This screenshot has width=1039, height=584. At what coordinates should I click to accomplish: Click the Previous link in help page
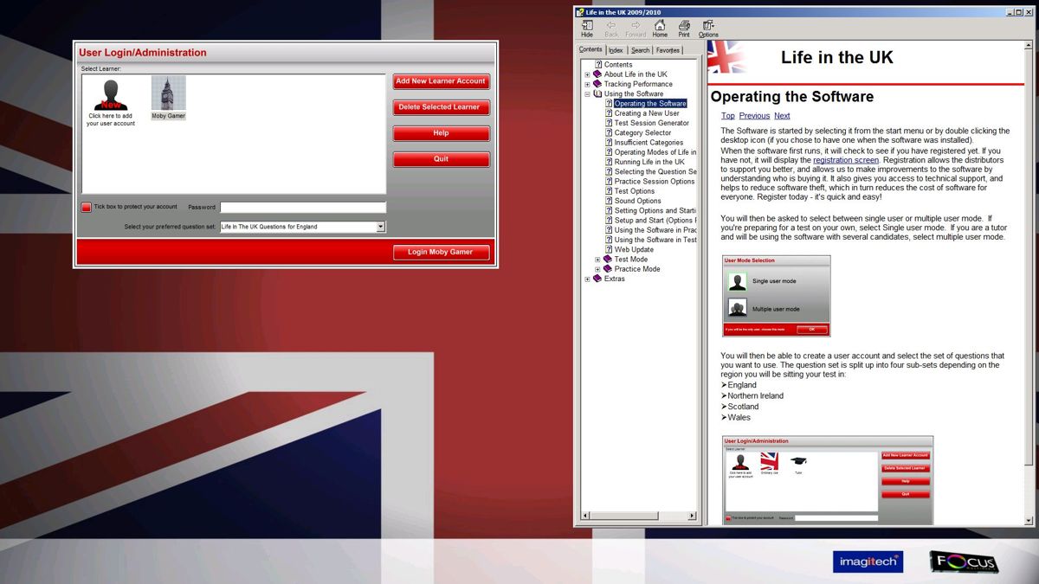[x=754, y=116]
